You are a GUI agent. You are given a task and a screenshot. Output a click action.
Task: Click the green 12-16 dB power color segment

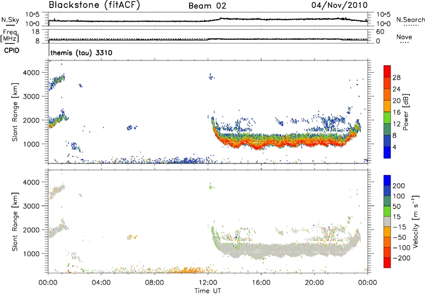point(387,117)
